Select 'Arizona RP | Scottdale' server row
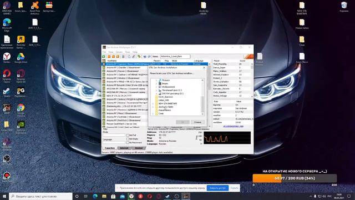The height and width of the screenshot is (200, 355). (124, 117)
